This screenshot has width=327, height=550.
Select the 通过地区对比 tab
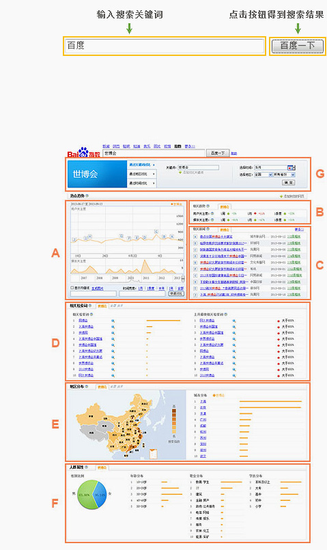coord(141,174)
